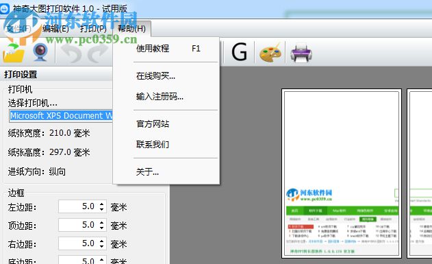Open the Microsoft XPS Document printer dropdown

(61, 116)
